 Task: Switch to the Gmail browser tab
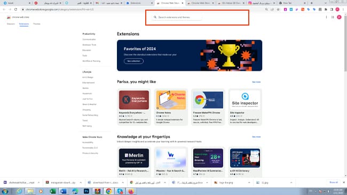[x=109, y=3]
